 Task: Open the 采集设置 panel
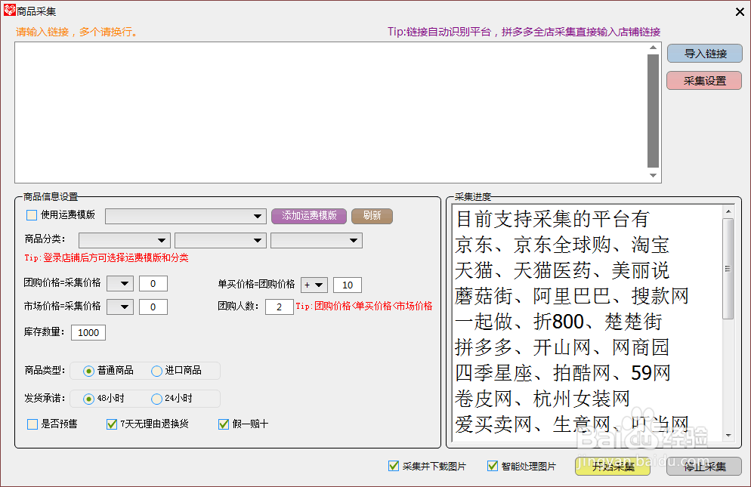point(703,80)
